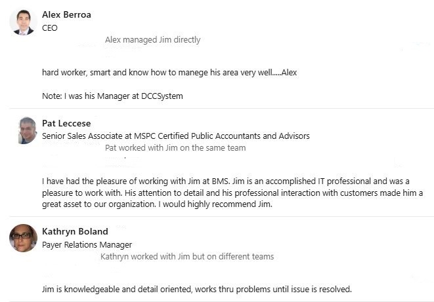Click the '.....Alex' signature ending the first recommendation
Screen dimensions: 434x302
[285, 72]
